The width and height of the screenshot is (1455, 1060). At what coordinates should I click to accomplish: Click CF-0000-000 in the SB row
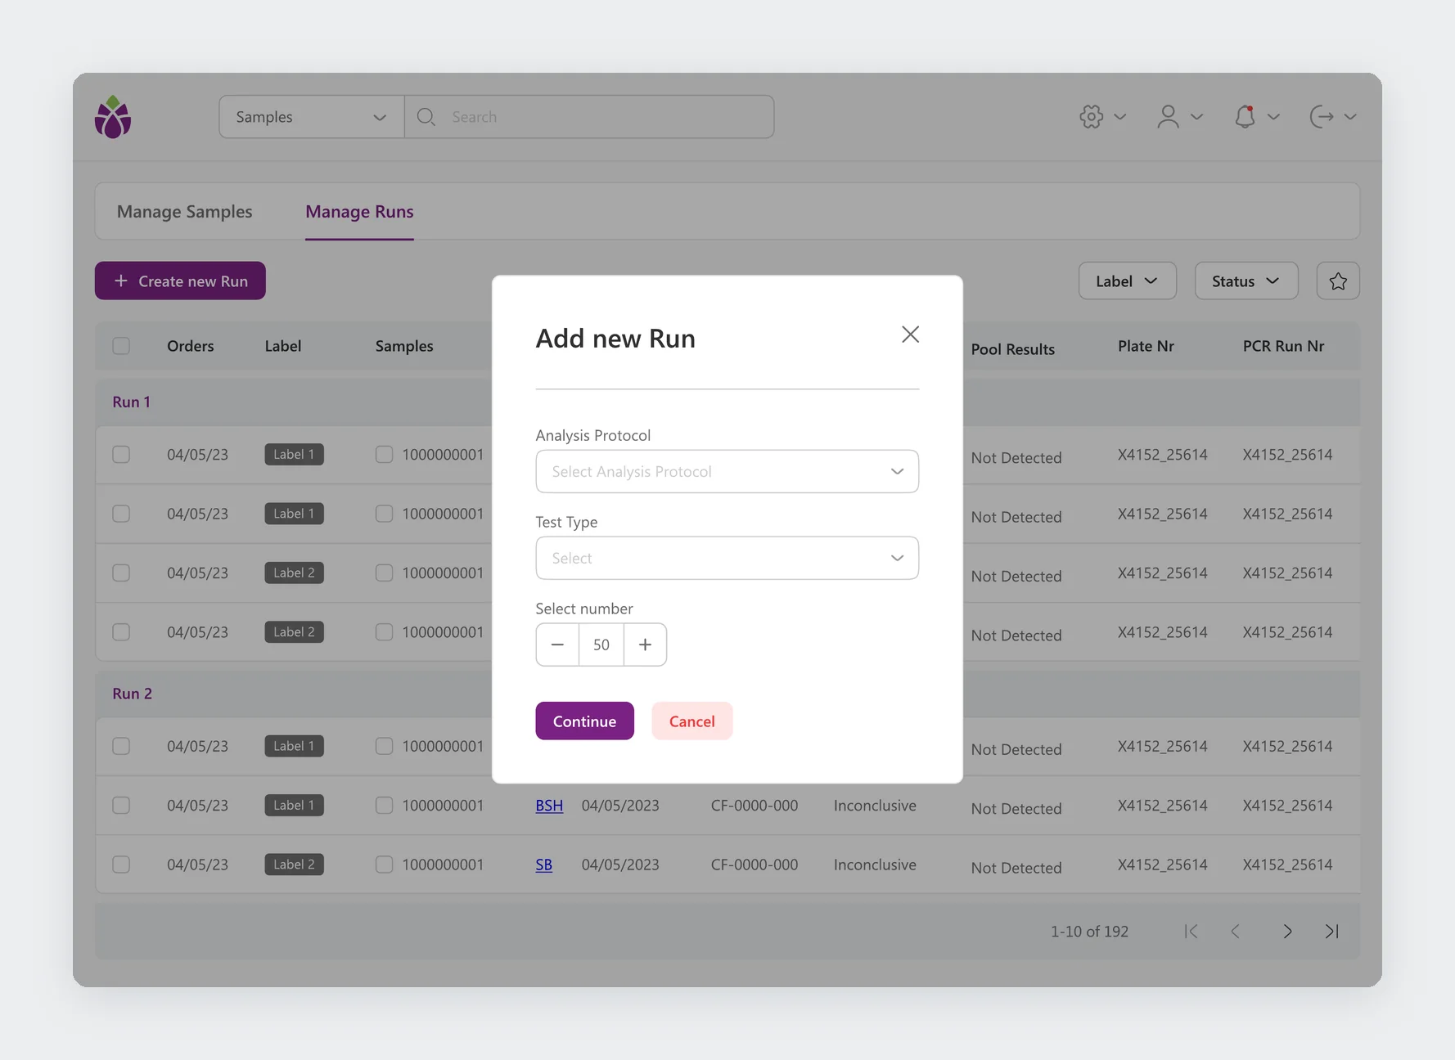[755, 865]
